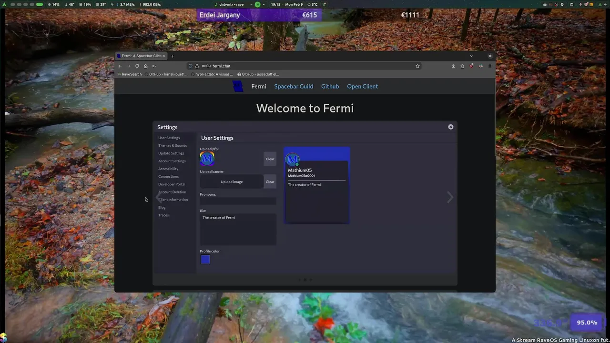
Task: Open User Settings section
Action: click(169, 138)
